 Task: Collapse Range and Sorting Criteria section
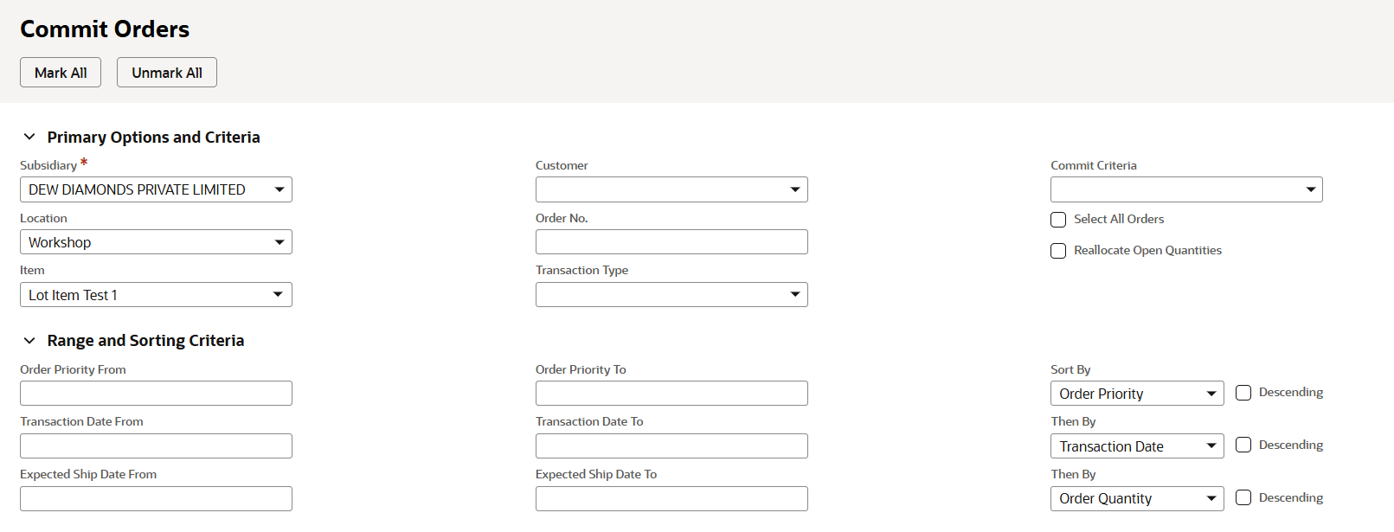point(29,341)
